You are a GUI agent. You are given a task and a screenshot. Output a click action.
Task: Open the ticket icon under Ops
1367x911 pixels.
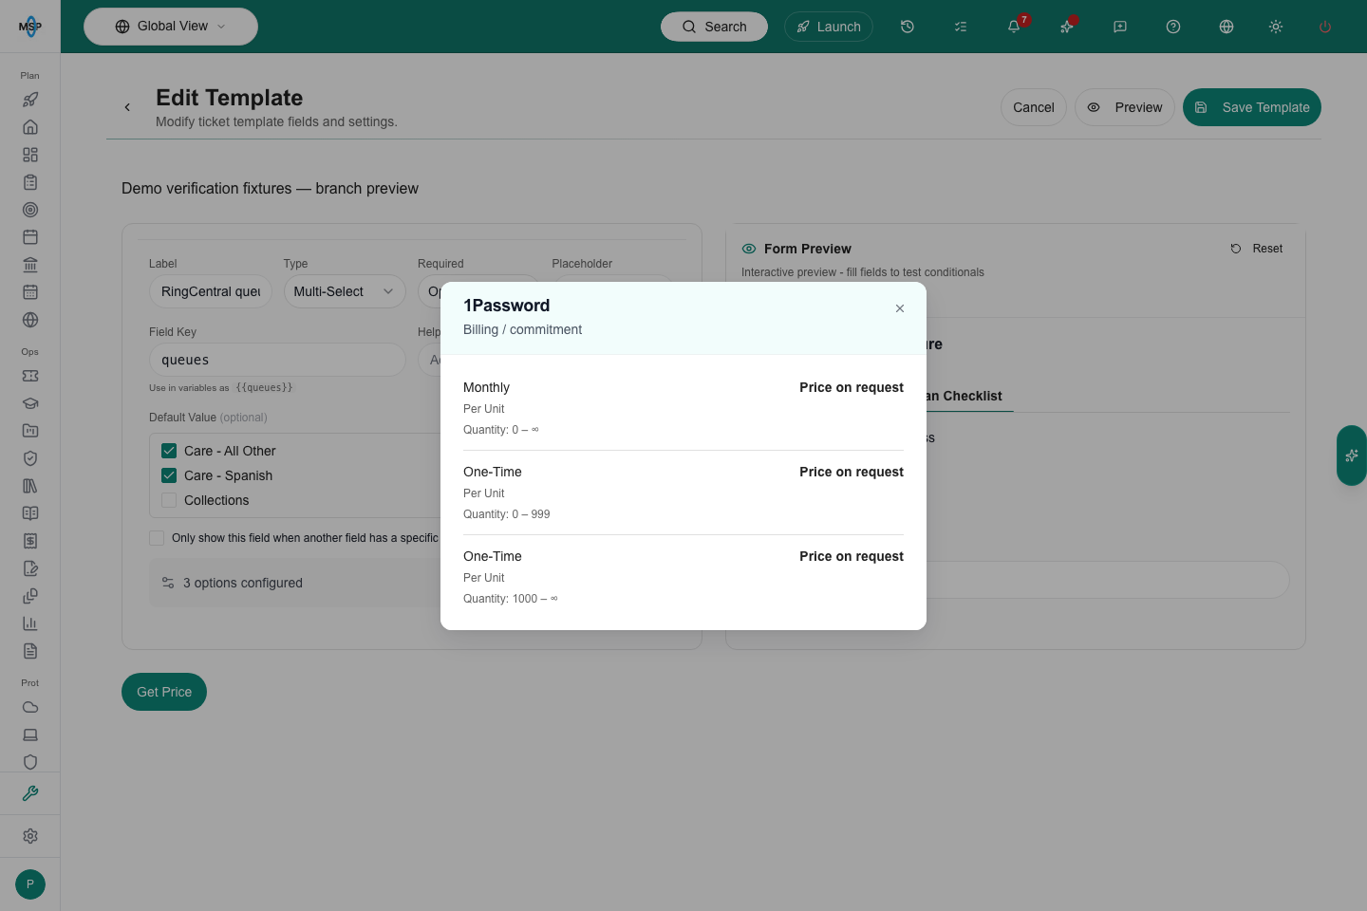pos(30,376)
